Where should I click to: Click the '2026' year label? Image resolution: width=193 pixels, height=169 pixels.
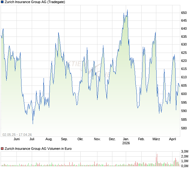[x=126, y=143]
